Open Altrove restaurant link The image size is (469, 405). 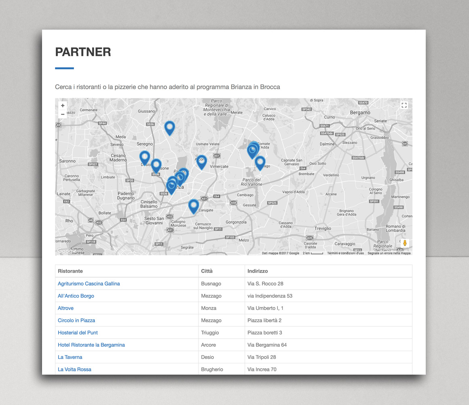[x=65, y=308]
